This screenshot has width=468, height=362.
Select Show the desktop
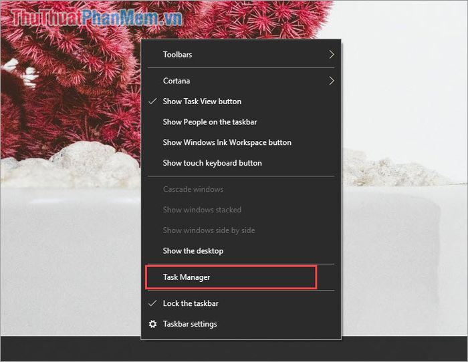click(x=241, y=250)
